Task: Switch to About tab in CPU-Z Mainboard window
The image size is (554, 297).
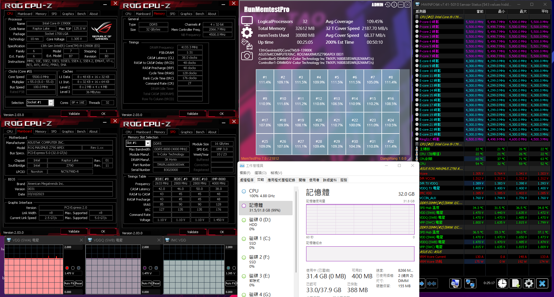Action: pos(93,132)
